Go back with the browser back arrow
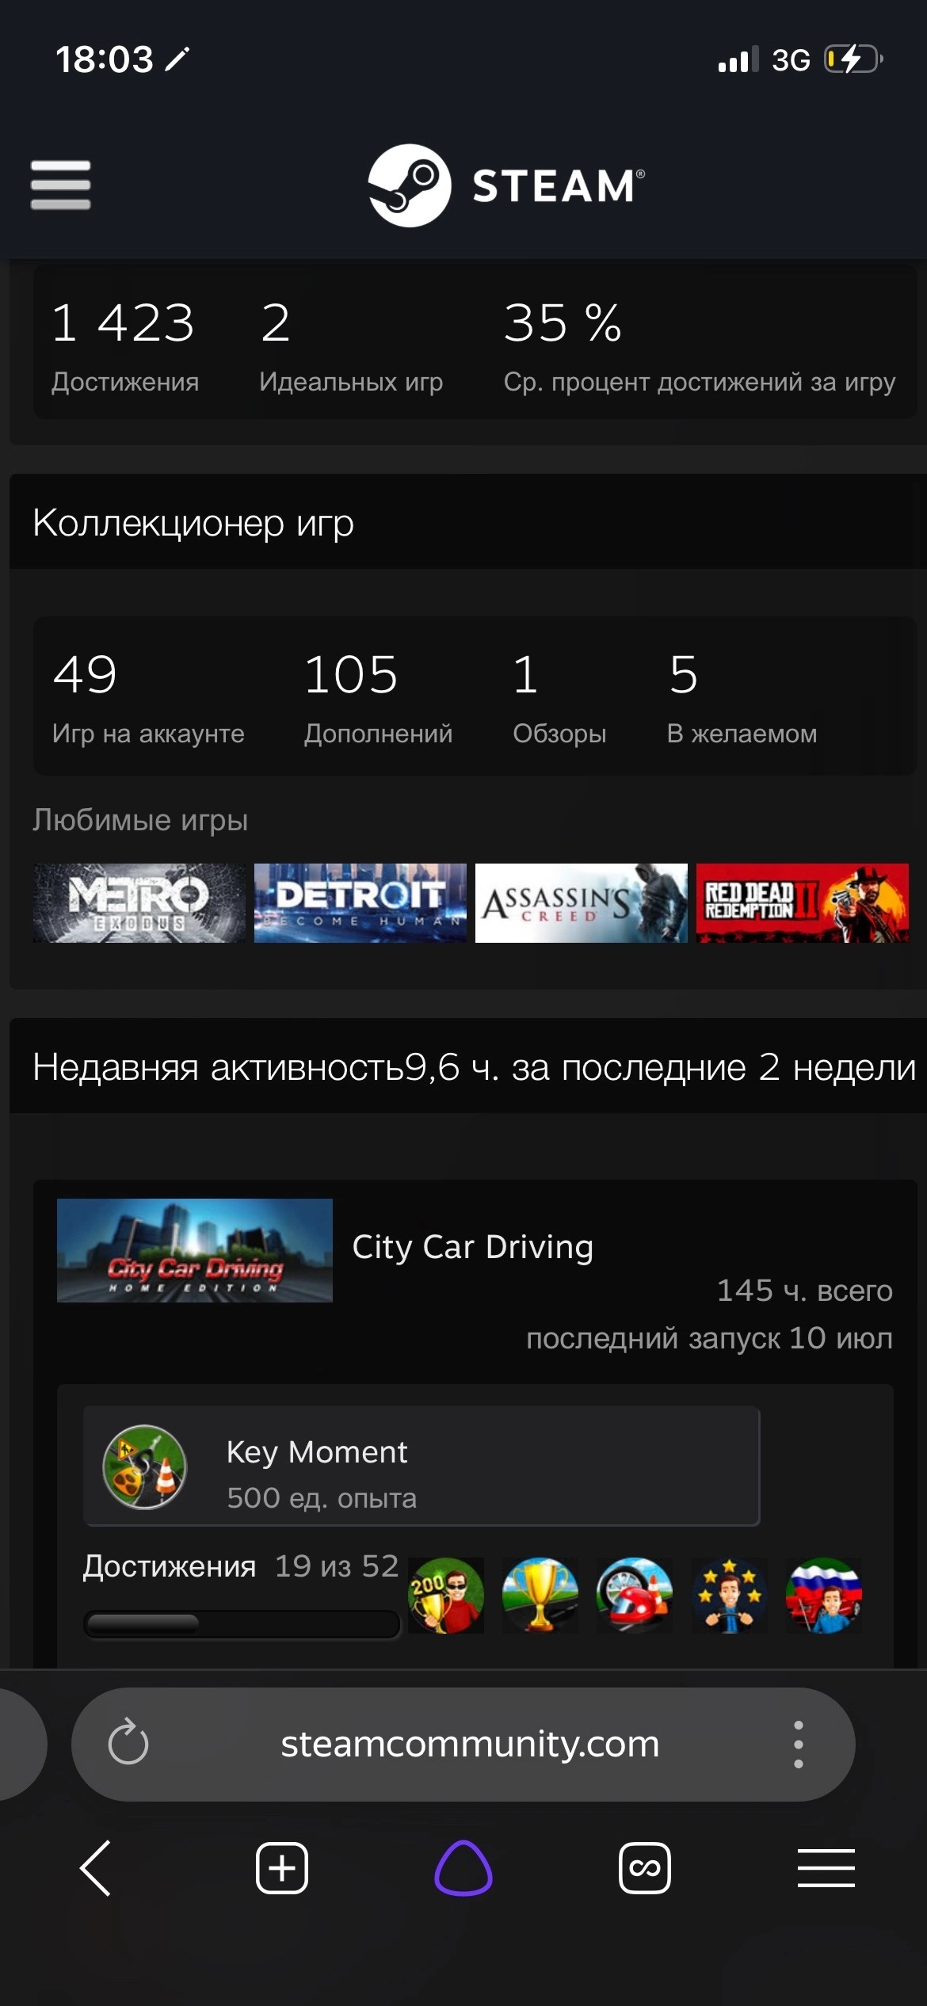 click(x=95, y=1868)
